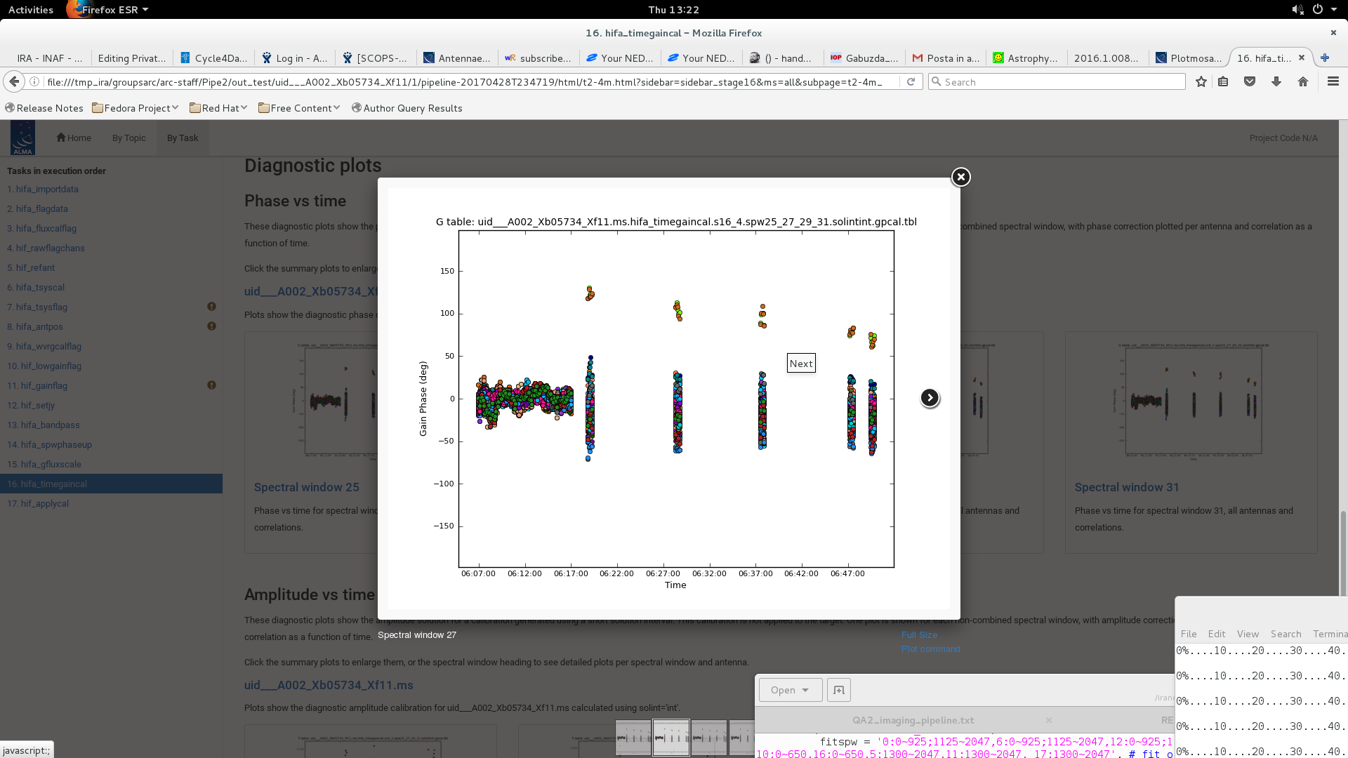Select 16. hifa_timegaincal in sidebar
The height and width of the screenshot is (758, 1348).
click(x=111, y=484)
